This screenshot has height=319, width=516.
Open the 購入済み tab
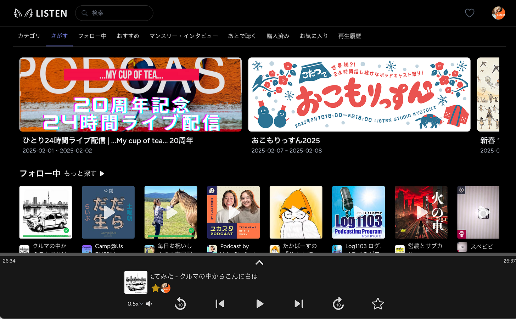tap(278, 36)
